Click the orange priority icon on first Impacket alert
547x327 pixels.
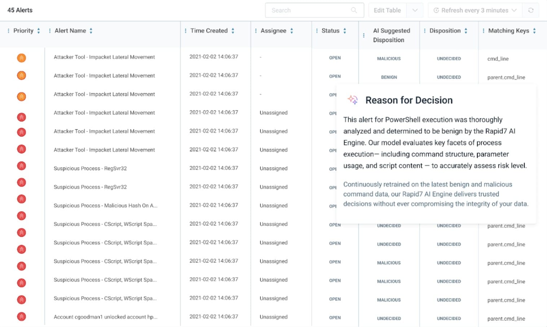[x=21, y=57]
